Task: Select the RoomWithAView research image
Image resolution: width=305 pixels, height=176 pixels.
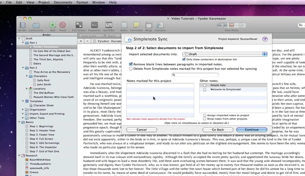Action: pyautogui.click(x=40, y=160)
